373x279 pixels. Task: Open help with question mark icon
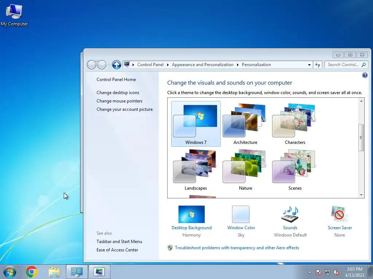coord(365,75)
